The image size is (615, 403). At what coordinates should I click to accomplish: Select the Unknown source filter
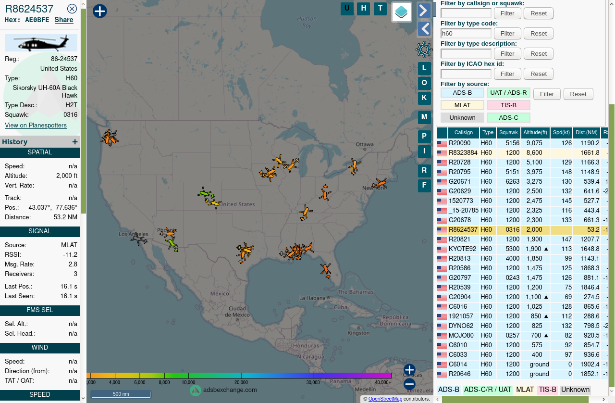pos(462,118)
